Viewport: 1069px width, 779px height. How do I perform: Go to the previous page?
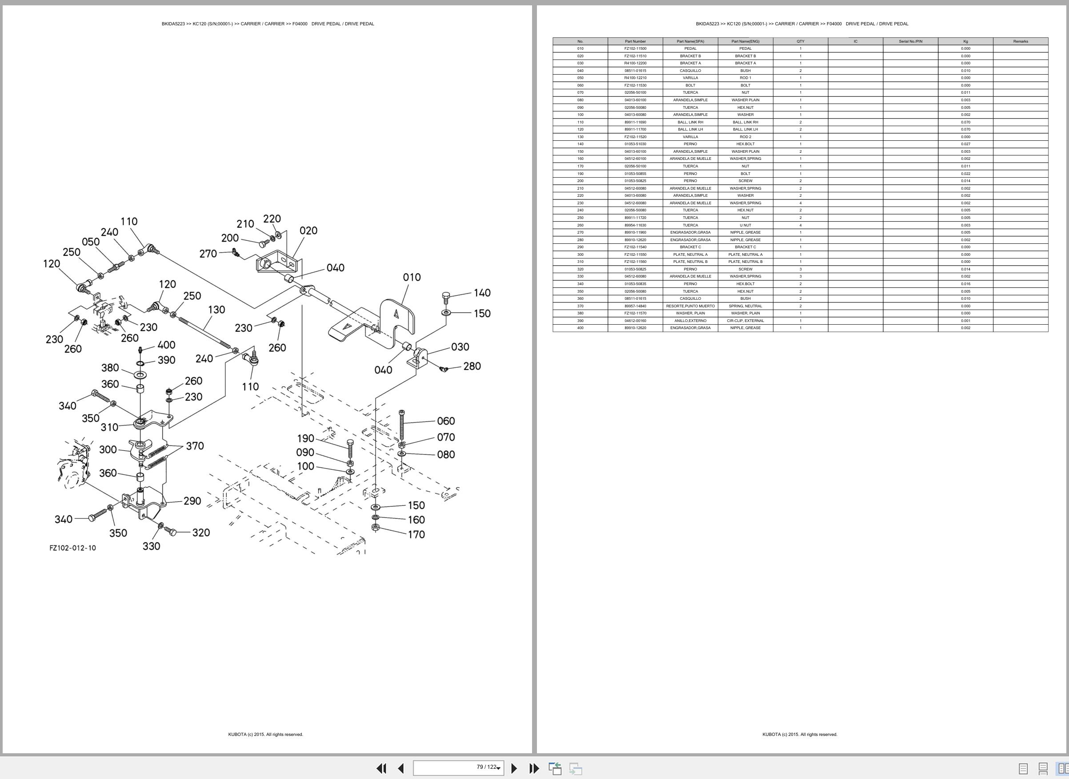coord(400,768)
